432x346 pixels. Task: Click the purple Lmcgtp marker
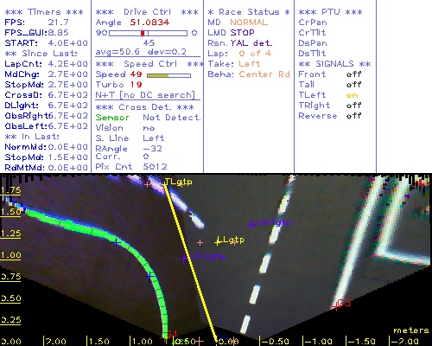(x=183, y=258)
